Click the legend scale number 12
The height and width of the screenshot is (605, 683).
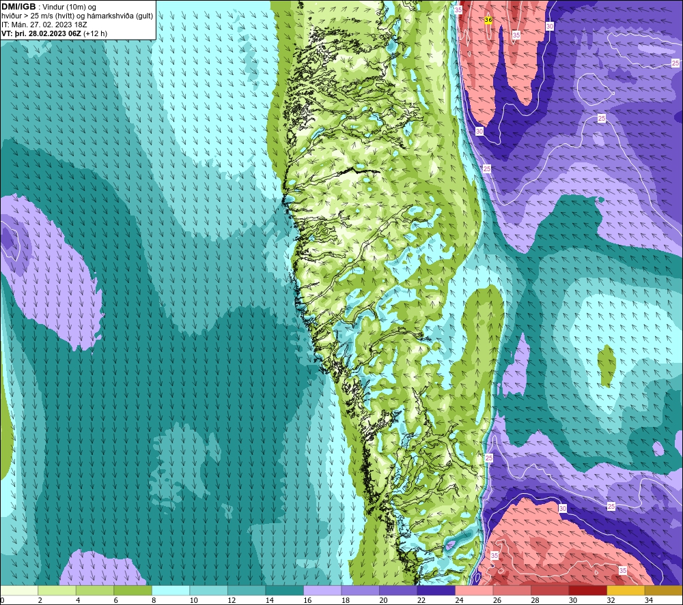point(232,600)
